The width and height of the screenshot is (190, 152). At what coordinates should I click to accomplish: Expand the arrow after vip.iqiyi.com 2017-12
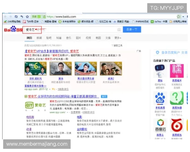pyautogui.click(x=50, y=89)
